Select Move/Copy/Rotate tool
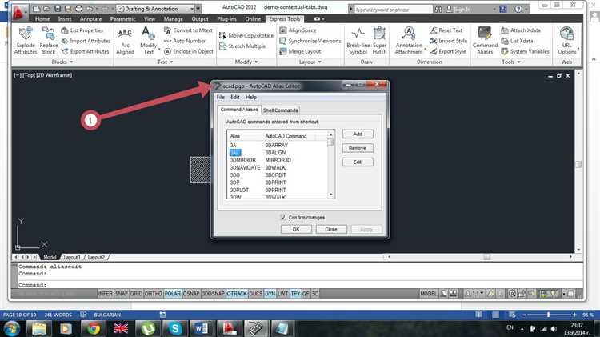The height and width of the screenshot is (337, 600). pos(246,35)
